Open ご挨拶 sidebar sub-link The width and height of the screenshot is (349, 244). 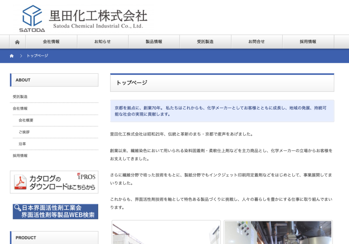(x=24, y=132)
